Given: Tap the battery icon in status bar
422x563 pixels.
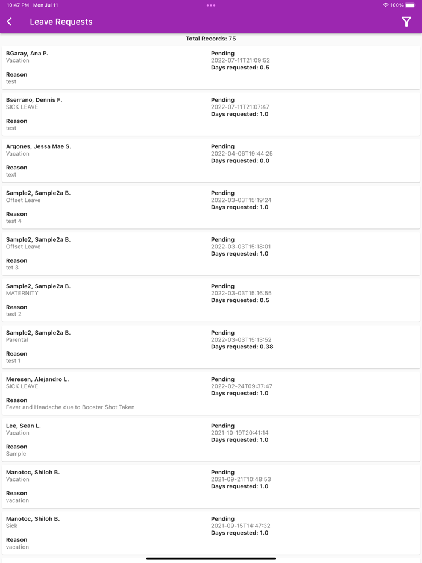Looking at the screenshot, I should point(410,5).
